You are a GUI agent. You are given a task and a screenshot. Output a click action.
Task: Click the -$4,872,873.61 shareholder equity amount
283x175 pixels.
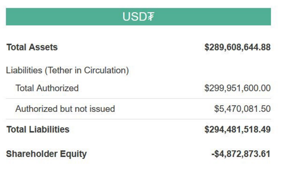[241, 154]
